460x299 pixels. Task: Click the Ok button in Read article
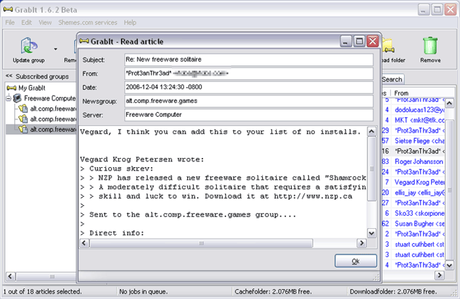click(x=355, y=261)
